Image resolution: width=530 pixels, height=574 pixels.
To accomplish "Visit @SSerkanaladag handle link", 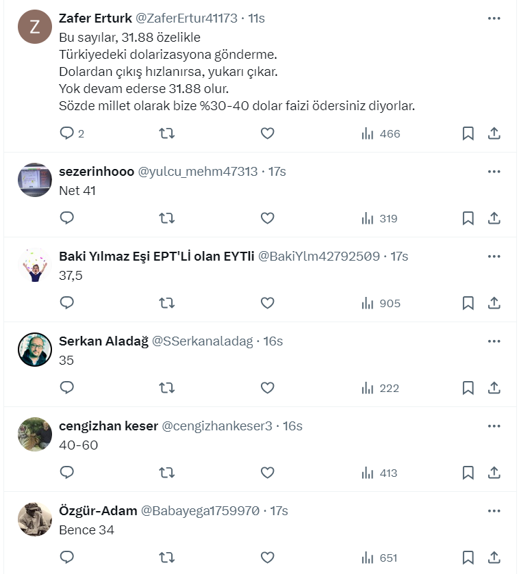I will tap(202, 341).
